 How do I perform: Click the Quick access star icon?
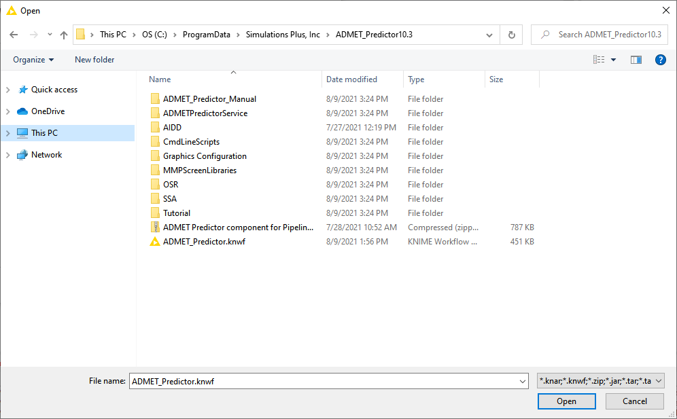pyautogui.click(x=22, y=90)
